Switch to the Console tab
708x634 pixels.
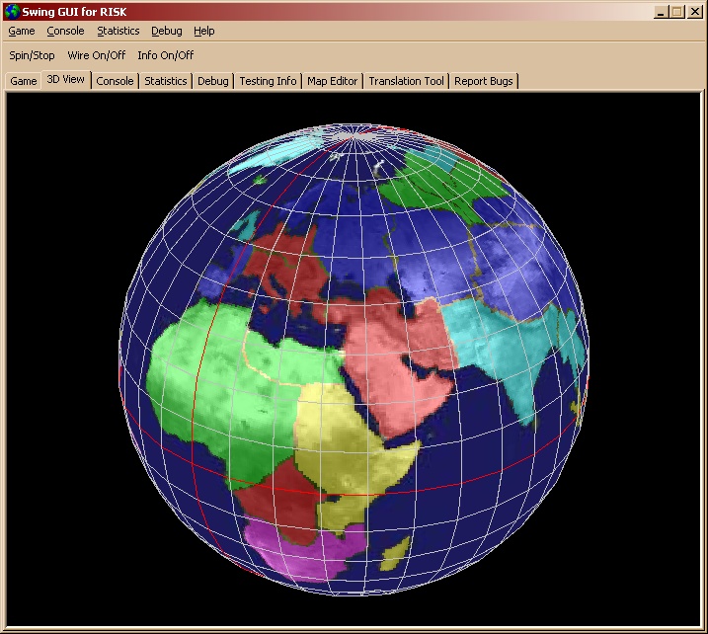click(115, 81)
